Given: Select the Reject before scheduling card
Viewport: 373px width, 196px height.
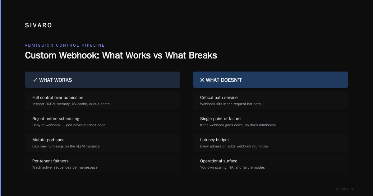Looking at the screenshot, I should point(103,121).
